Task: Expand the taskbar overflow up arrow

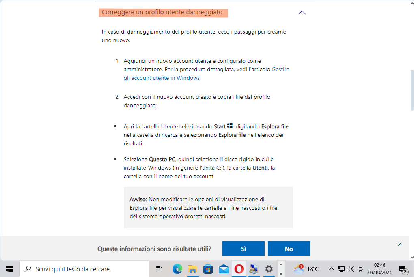Action: point(280,265)
